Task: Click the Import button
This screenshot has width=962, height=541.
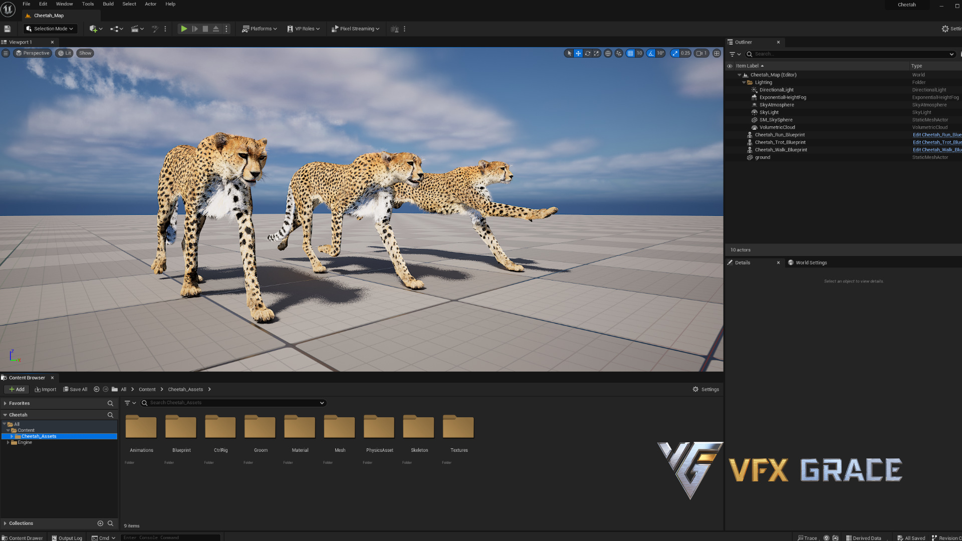Action: tap(45, 390)
